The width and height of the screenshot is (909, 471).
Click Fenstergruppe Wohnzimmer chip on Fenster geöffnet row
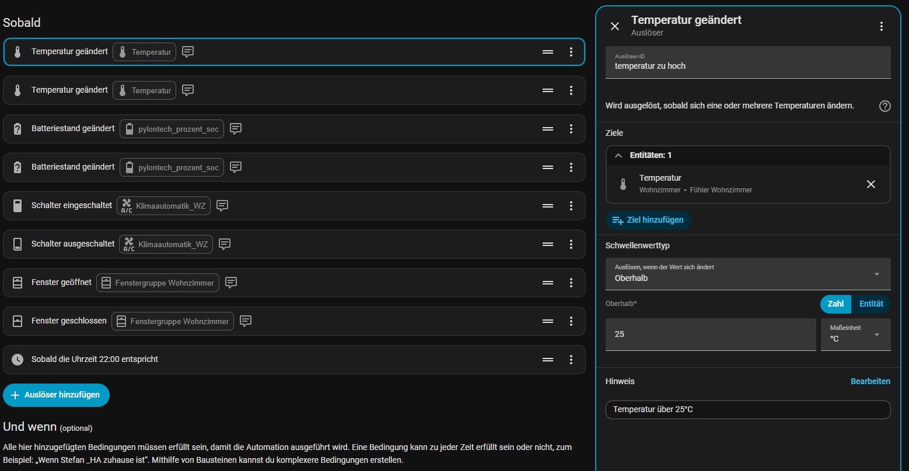click(158, 283)
